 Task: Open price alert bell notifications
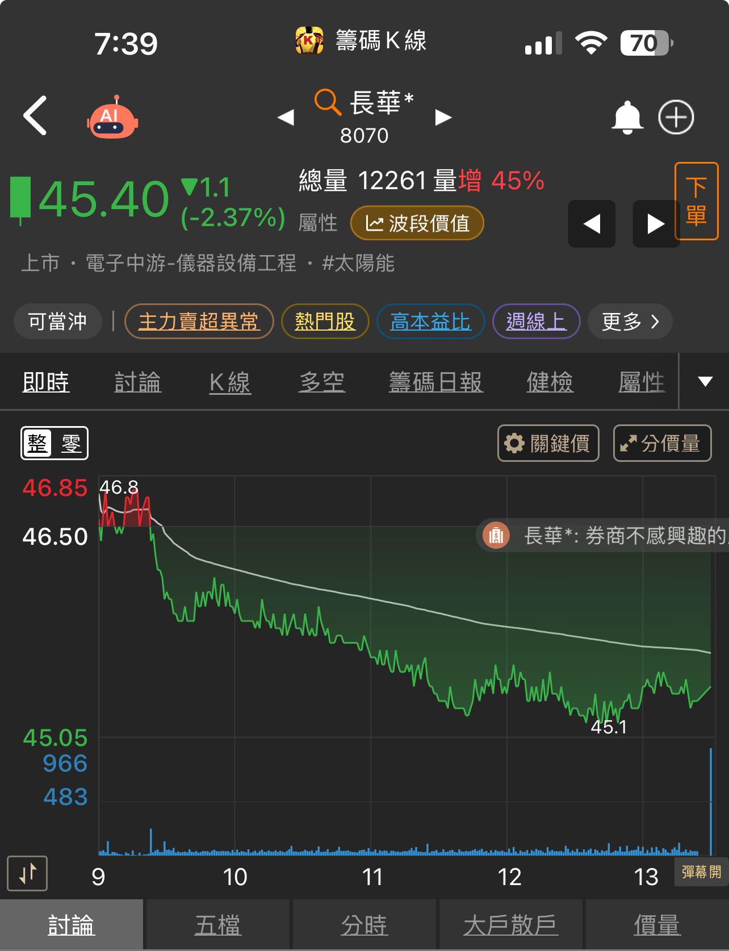(627, 118)
